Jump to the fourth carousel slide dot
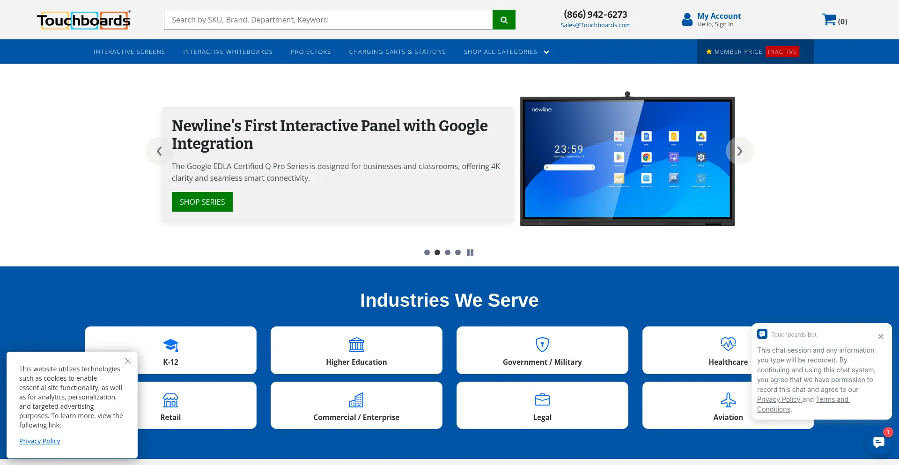This screenshot has height=465, width=899. click(458, 252)
